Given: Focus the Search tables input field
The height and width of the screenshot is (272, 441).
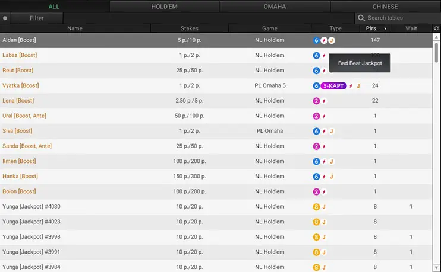Looking at the screenshot, I should click(x=398, y=18).
